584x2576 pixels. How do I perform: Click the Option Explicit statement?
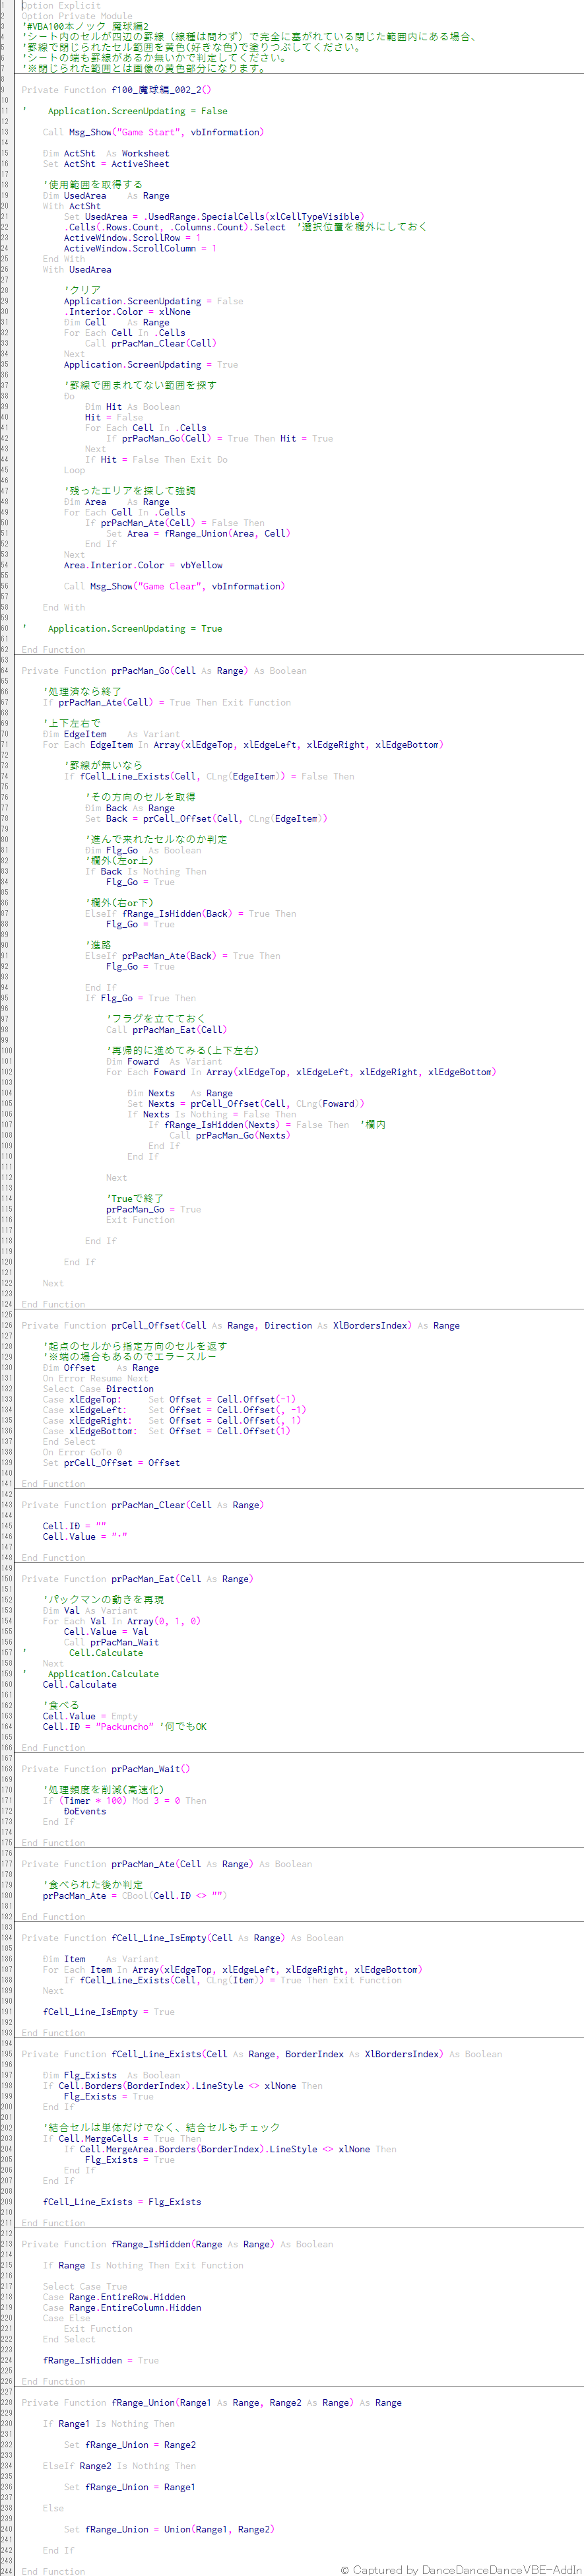(x=61, y=6)
